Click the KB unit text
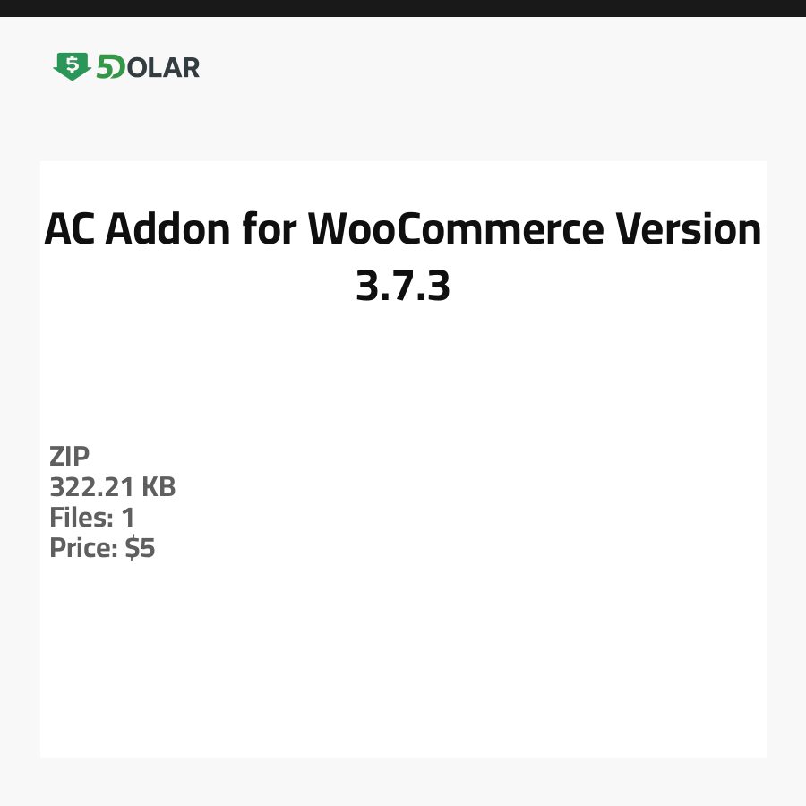Screen dimensions: 806x806 coord(159,487)
